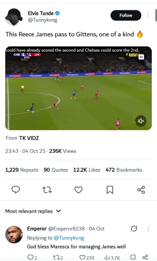Open the 90 Quotes list
157x261 pixels.
[56, 170]
